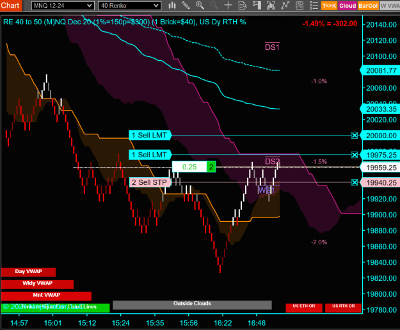Click the 19940.25 stop price tag
400x330 pixels.
[x=380, y=183]
